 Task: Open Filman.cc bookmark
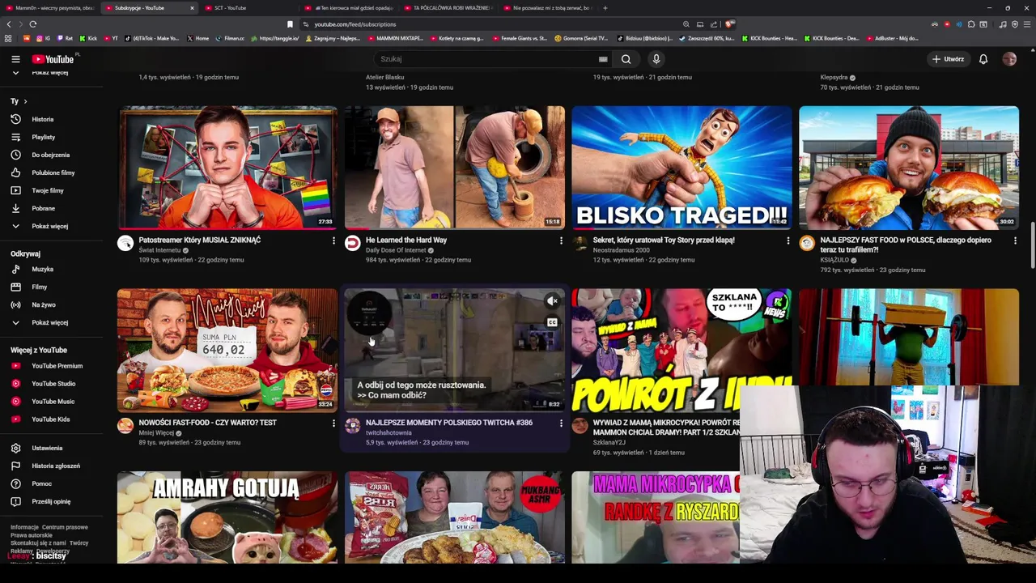[230, 38]
